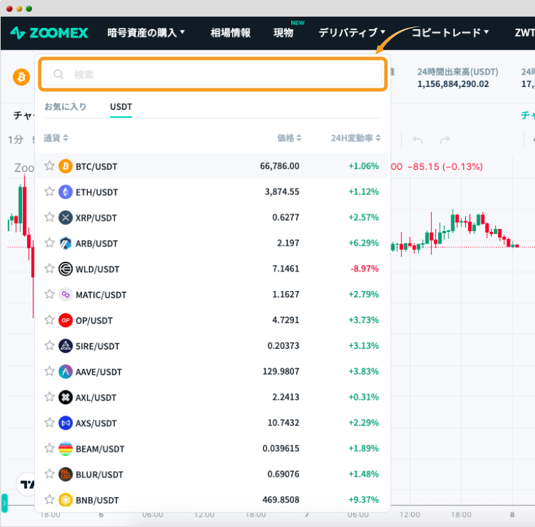Favorite ETH/USDT with its star
The image size is (535, 527).
tap(49, 191)
